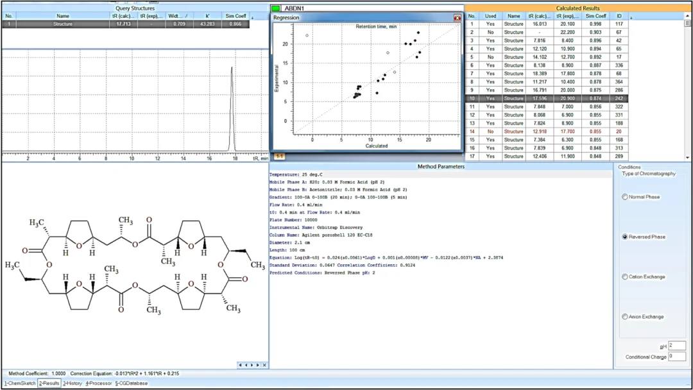Viewport: 693px width, 390px height.
Task: Select Calculated Results row with ID 289
Action: pyautogui.click(x=546, y=157)
